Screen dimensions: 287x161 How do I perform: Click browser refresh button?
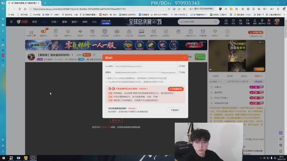pyautogui.click(x=20, y=9)
